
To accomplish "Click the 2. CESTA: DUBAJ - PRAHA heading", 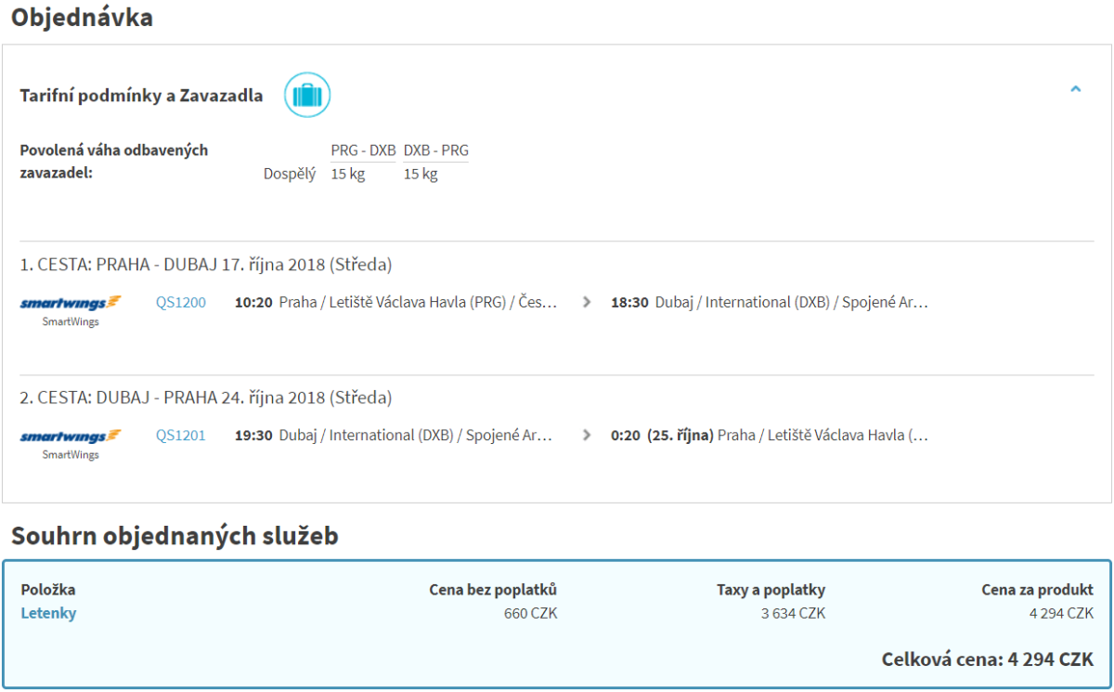I will (x=205, y=398).
